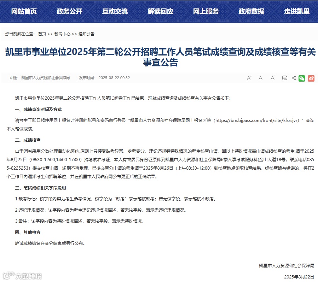
Task: Print the page with printer icon
Action: [x=285, y=78]
